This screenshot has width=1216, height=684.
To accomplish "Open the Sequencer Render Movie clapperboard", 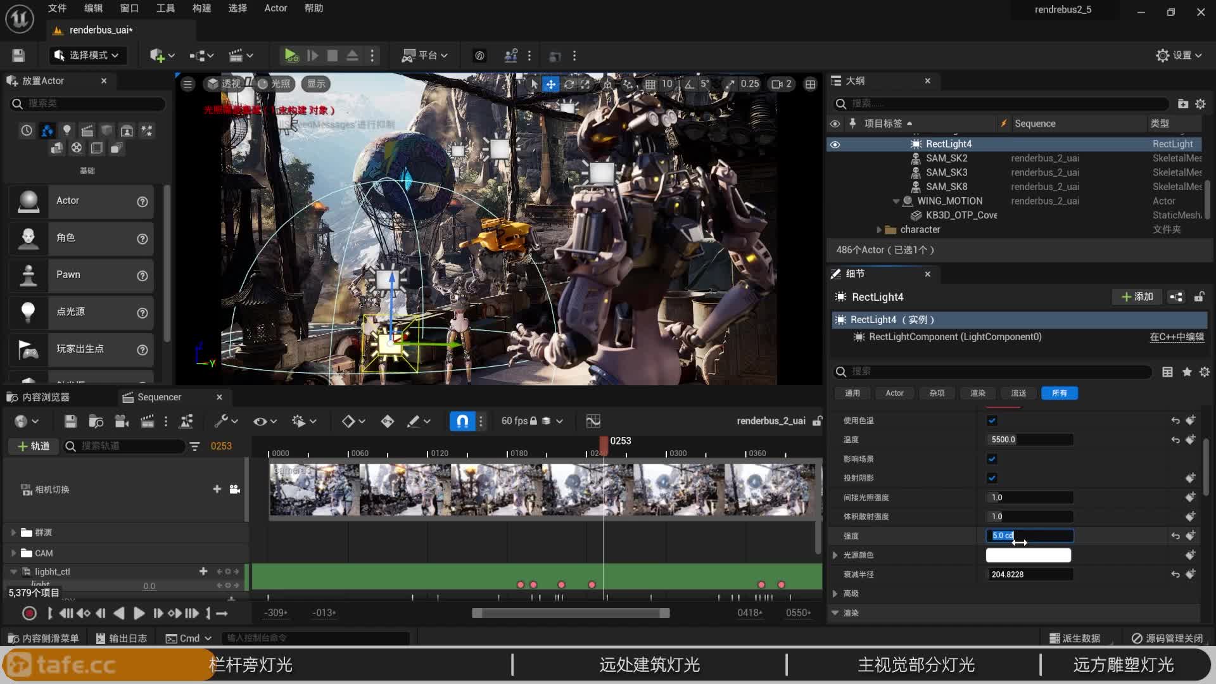I will point(148,421).
